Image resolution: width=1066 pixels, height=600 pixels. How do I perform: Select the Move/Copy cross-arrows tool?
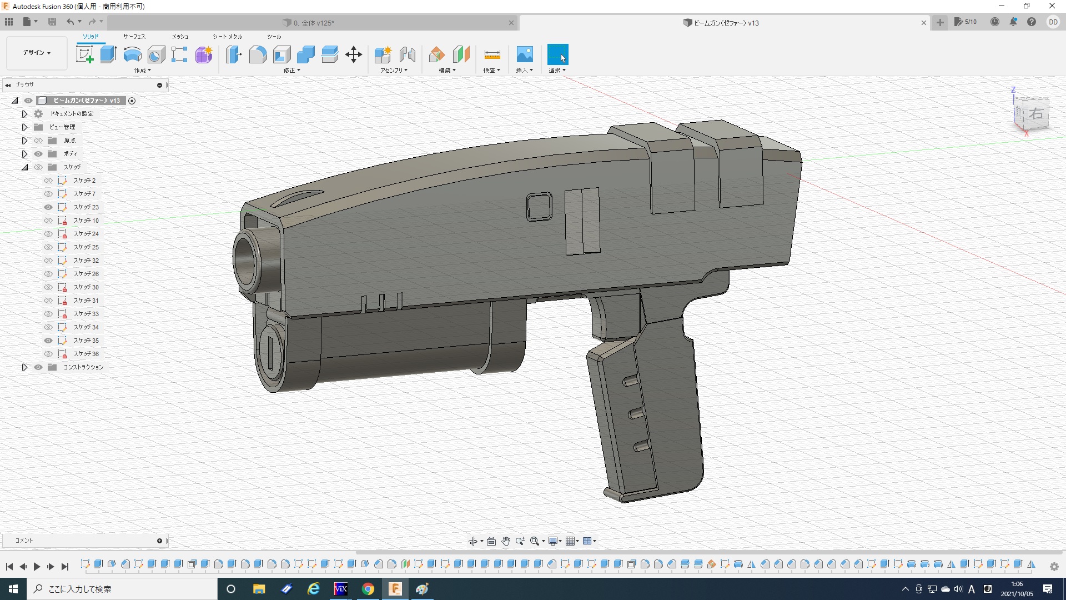pyautogui.click(x=353, y=54)
